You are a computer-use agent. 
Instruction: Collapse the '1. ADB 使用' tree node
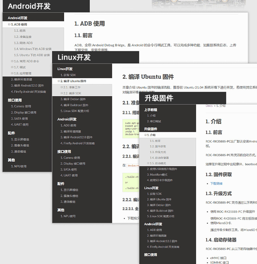(x=9, y=24)
